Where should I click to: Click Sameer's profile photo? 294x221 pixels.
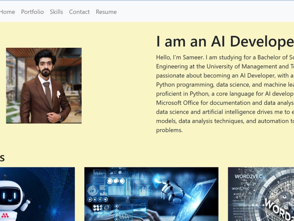click(x=44, y=85)
